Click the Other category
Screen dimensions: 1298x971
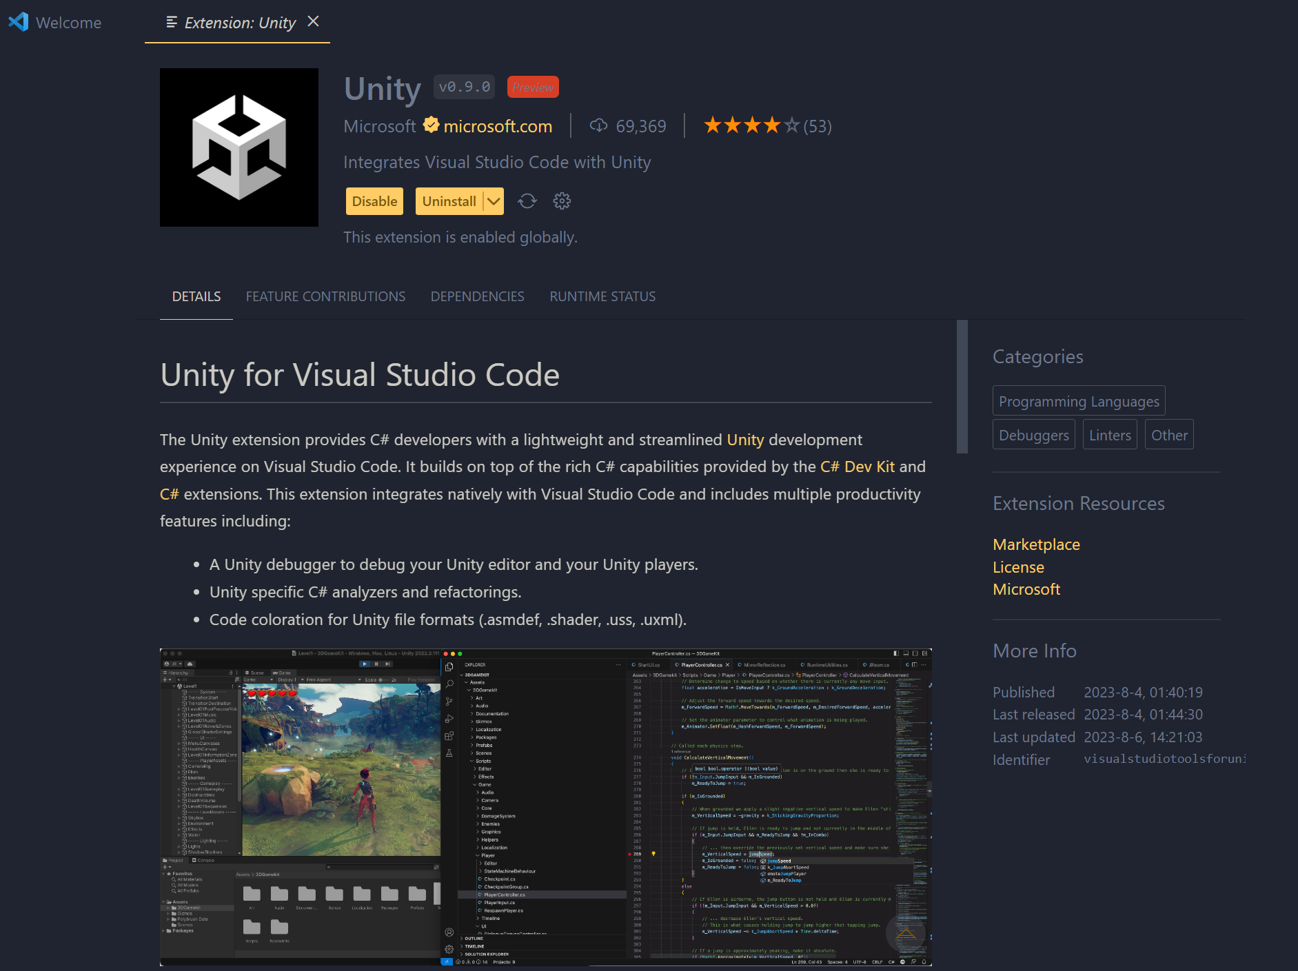tap(1169, 435)
